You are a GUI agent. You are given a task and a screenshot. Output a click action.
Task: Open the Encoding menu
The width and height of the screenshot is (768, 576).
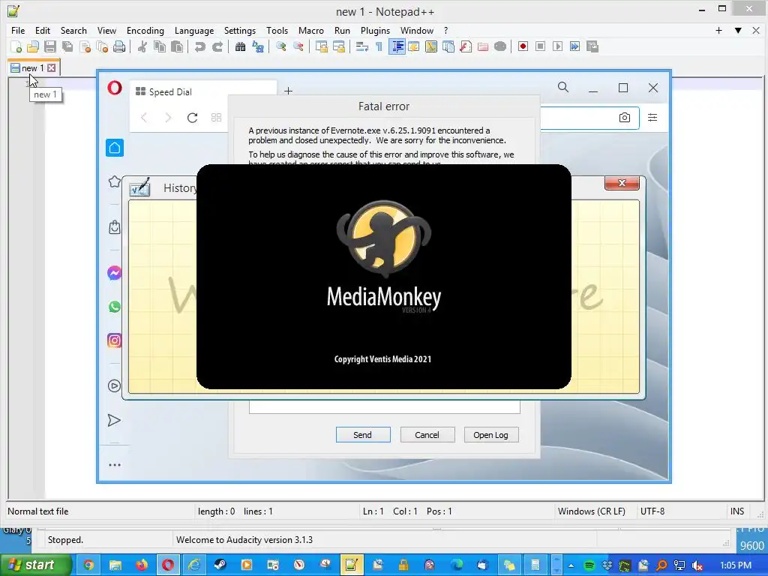tap(145, 30)
